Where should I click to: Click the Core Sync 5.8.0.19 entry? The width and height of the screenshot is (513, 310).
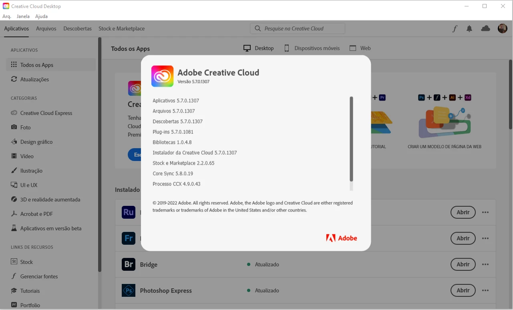(173, 173)
